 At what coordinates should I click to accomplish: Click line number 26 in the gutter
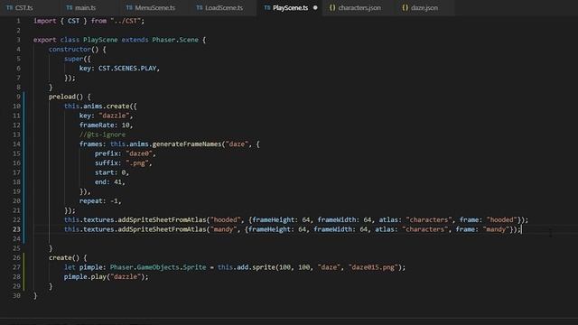[x=16, y=257]
